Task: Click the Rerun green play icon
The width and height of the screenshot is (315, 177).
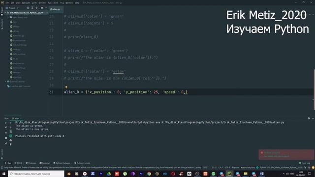Action: tap(6, 123)
